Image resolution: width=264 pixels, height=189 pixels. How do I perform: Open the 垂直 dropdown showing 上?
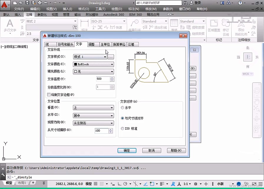click(x=93, y=108)
